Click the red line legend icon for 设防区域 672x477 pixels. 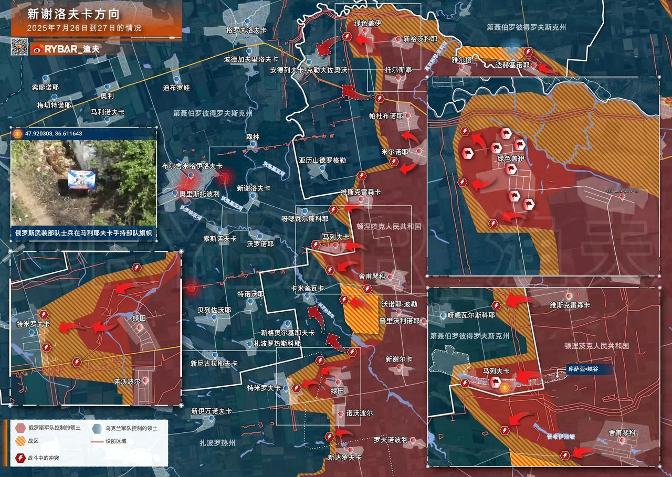point(96,441)
